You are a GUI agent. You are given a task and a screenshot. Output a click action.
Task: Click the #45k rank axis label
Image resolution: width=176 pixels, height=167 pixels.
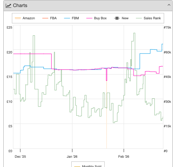[167, 77]
